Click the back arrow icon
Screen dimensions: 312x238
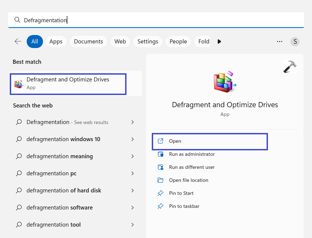18,41
